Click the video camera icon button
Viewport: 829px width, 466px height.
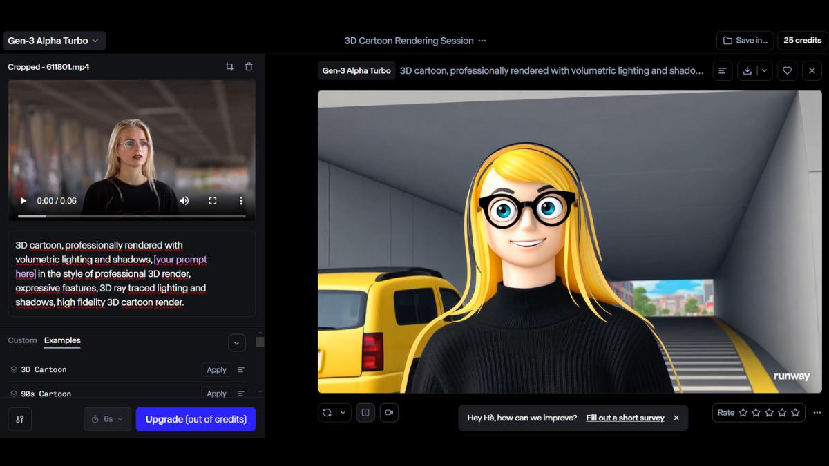(389, 413)
